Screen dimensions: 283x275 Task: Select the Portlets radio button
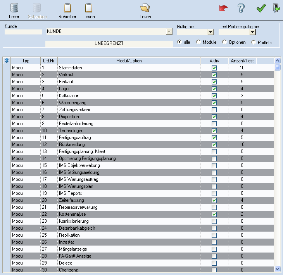pyautogui.click(x=254, y=42)
